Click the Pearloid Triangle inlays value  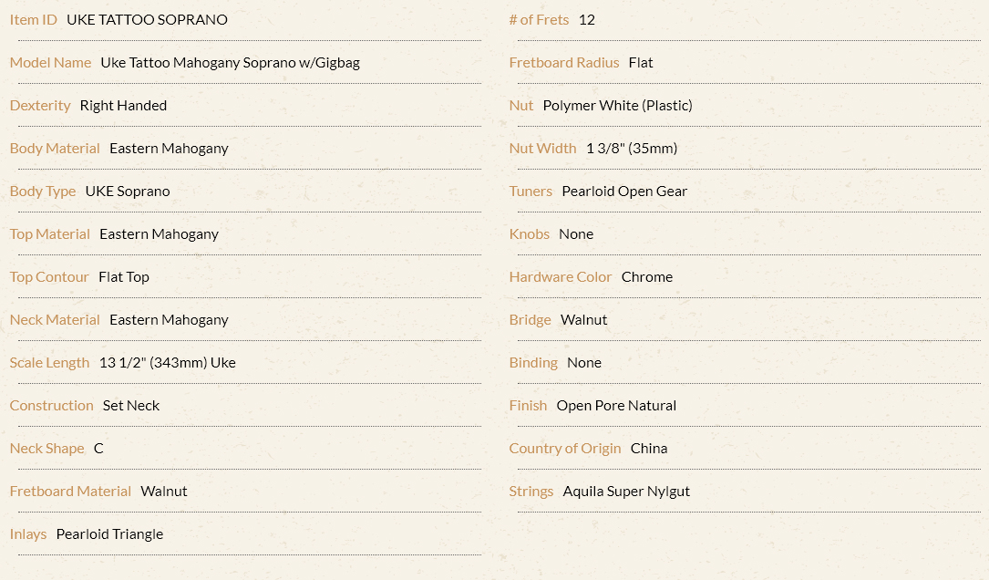109,533
